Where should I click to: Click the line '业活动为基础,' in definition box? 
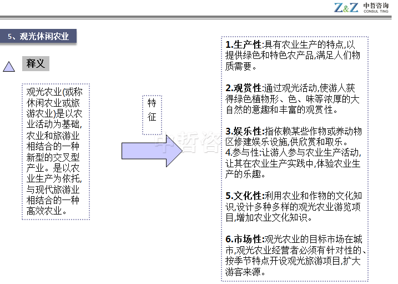tap(54, 124)
